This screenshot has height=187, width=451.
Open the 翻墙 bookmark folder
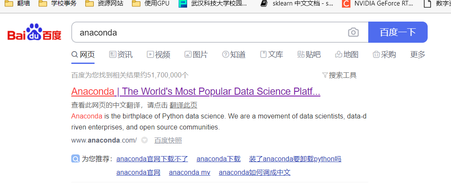click(x=17, y=4)
